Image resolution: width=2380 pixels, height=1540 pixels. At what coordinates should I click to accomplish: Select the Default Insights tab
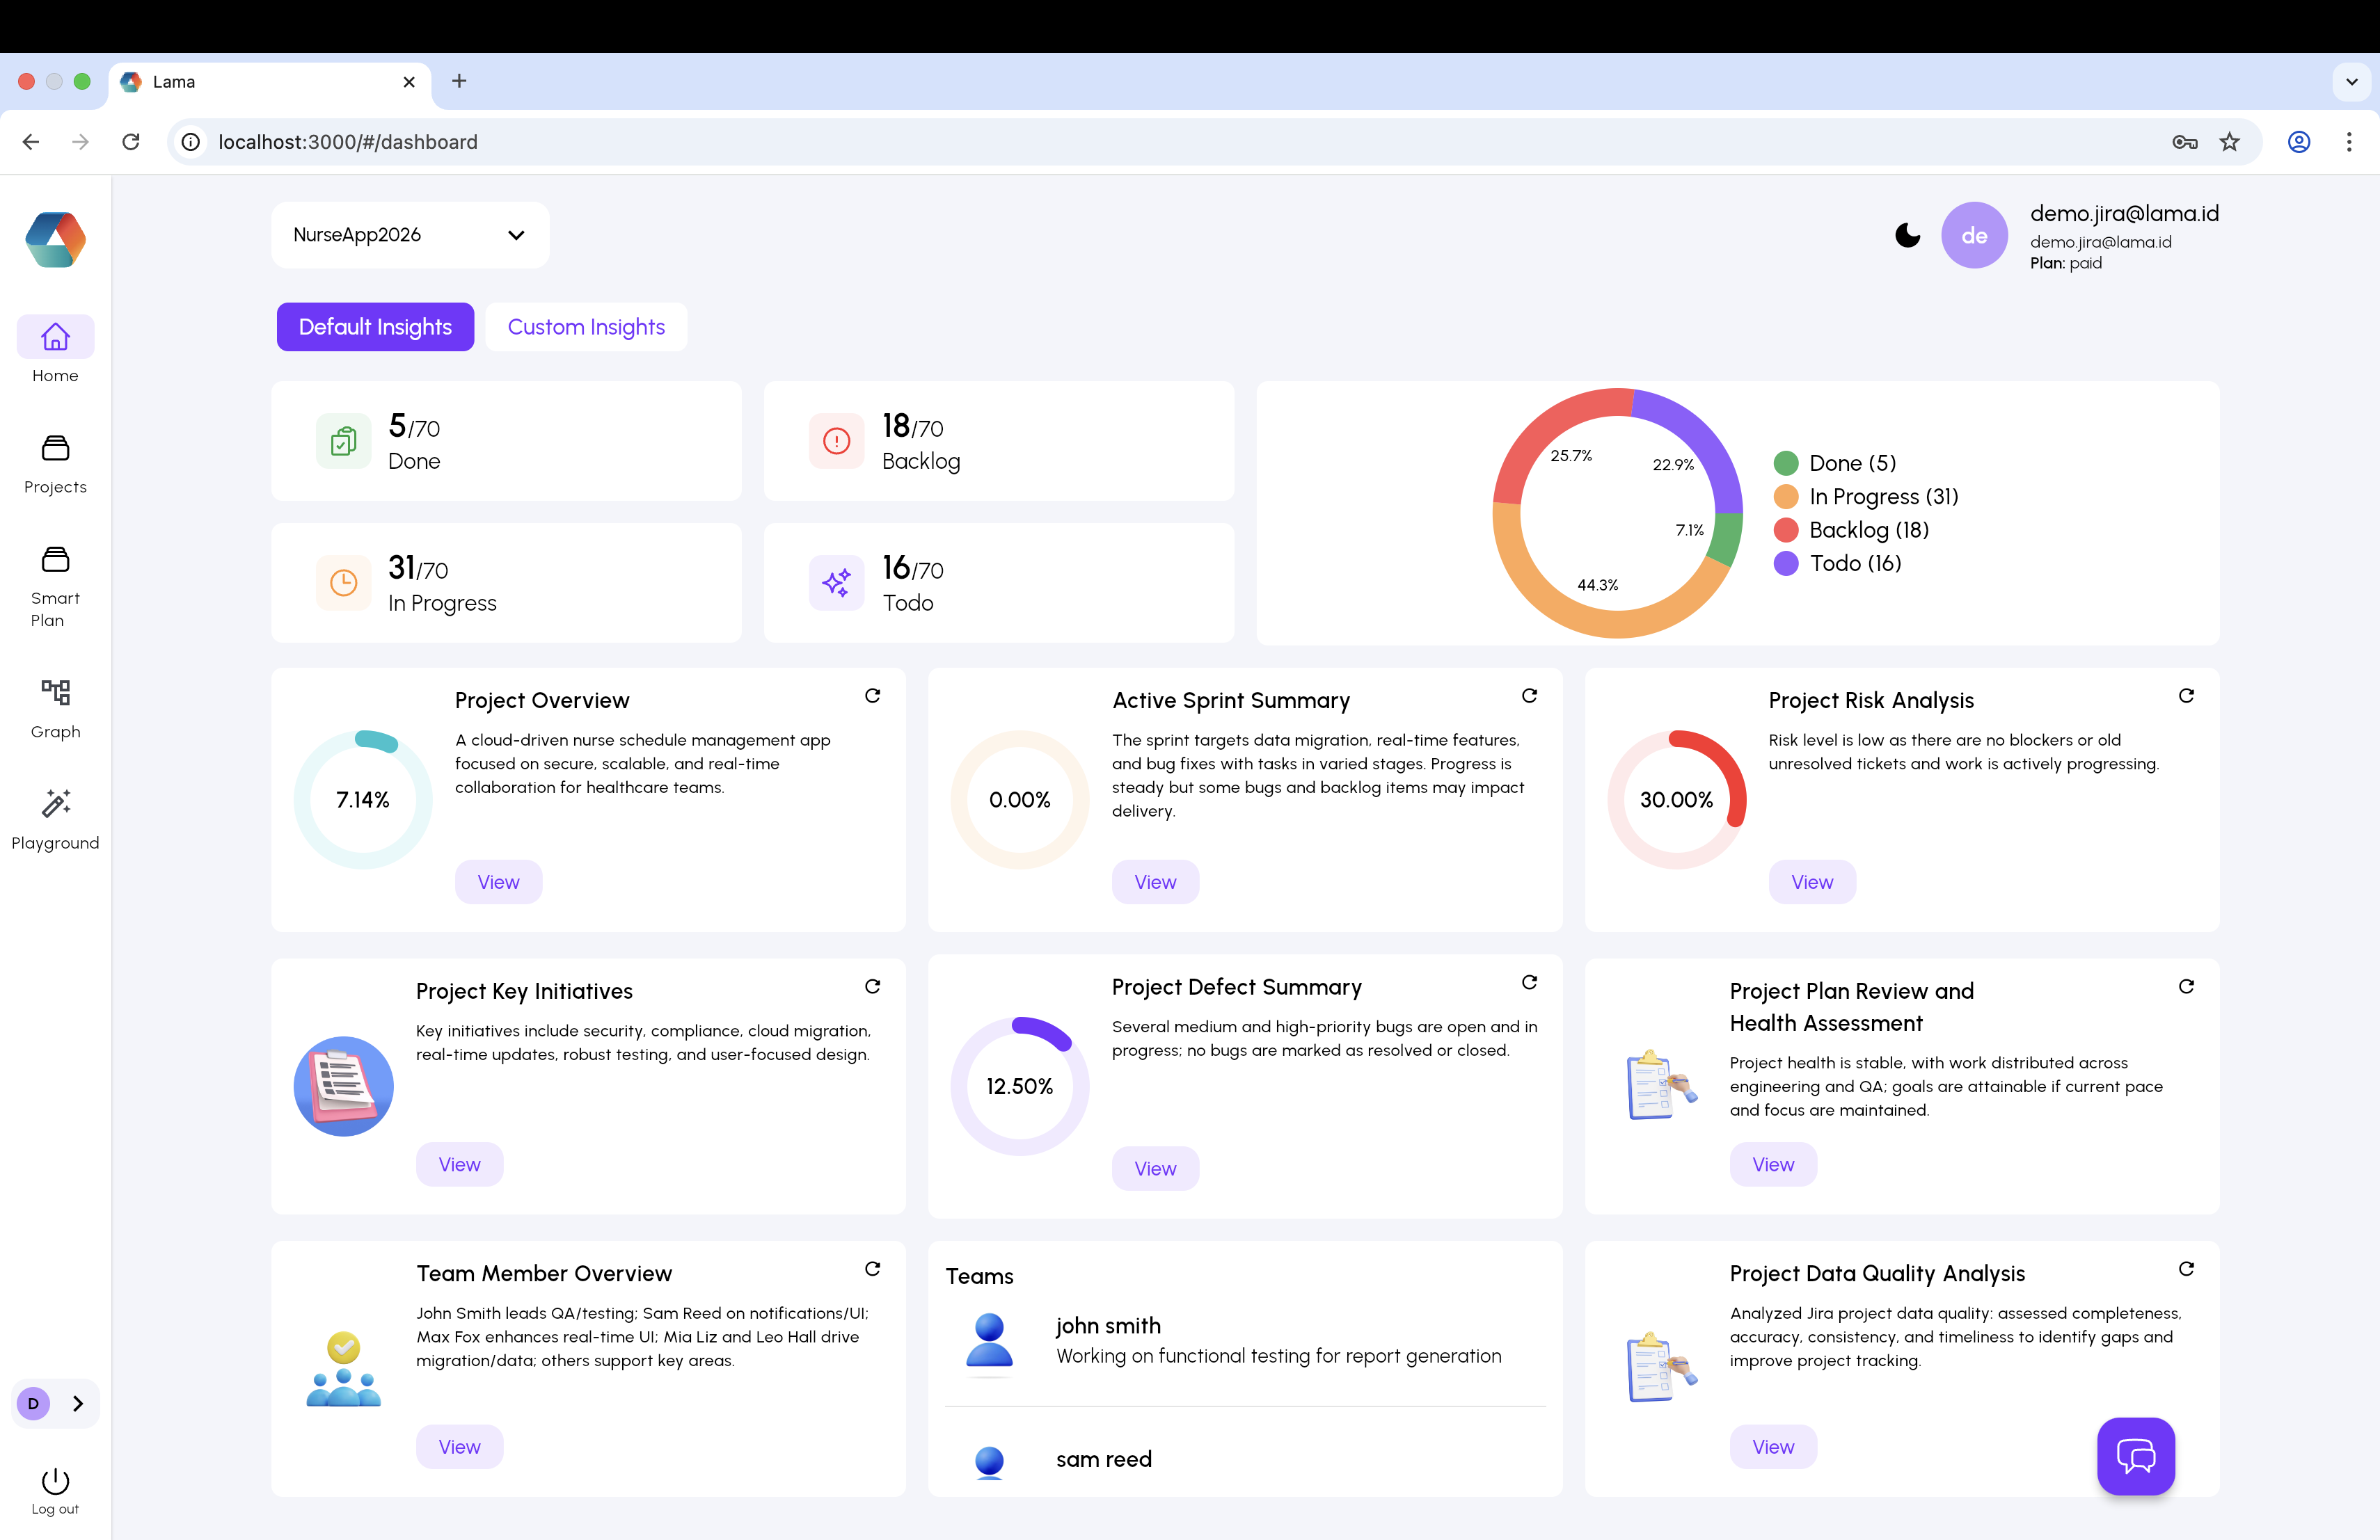pyautogui.click(x=375, y=327)
